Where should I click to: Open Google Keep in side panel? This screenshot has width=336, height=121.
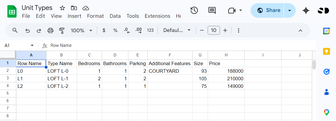click(x=326, y=51)
